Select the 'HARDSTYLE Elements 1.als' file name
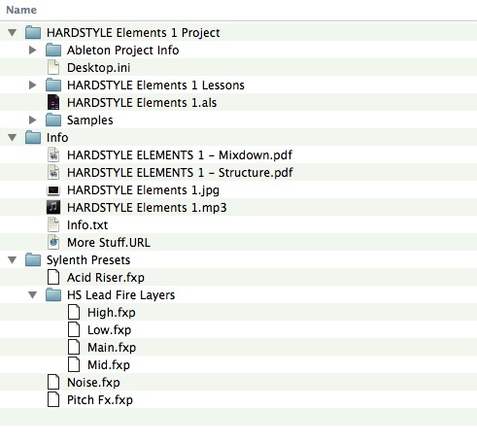 pyautogui.click(x=142, y=103)
